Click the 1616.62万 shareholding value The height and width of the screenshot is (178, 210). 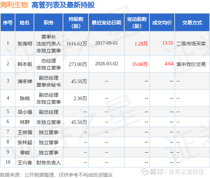click(77, 44)
